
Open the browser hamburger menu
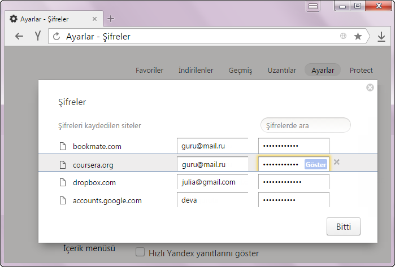(313, 6)
